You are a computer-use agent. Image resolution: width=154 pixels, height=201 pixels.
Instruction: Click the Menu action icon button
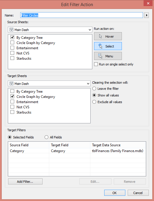click(108, 56)
